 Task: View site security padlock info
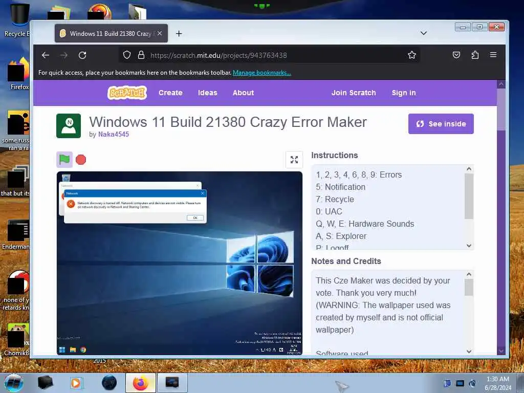tap(141, 55)
